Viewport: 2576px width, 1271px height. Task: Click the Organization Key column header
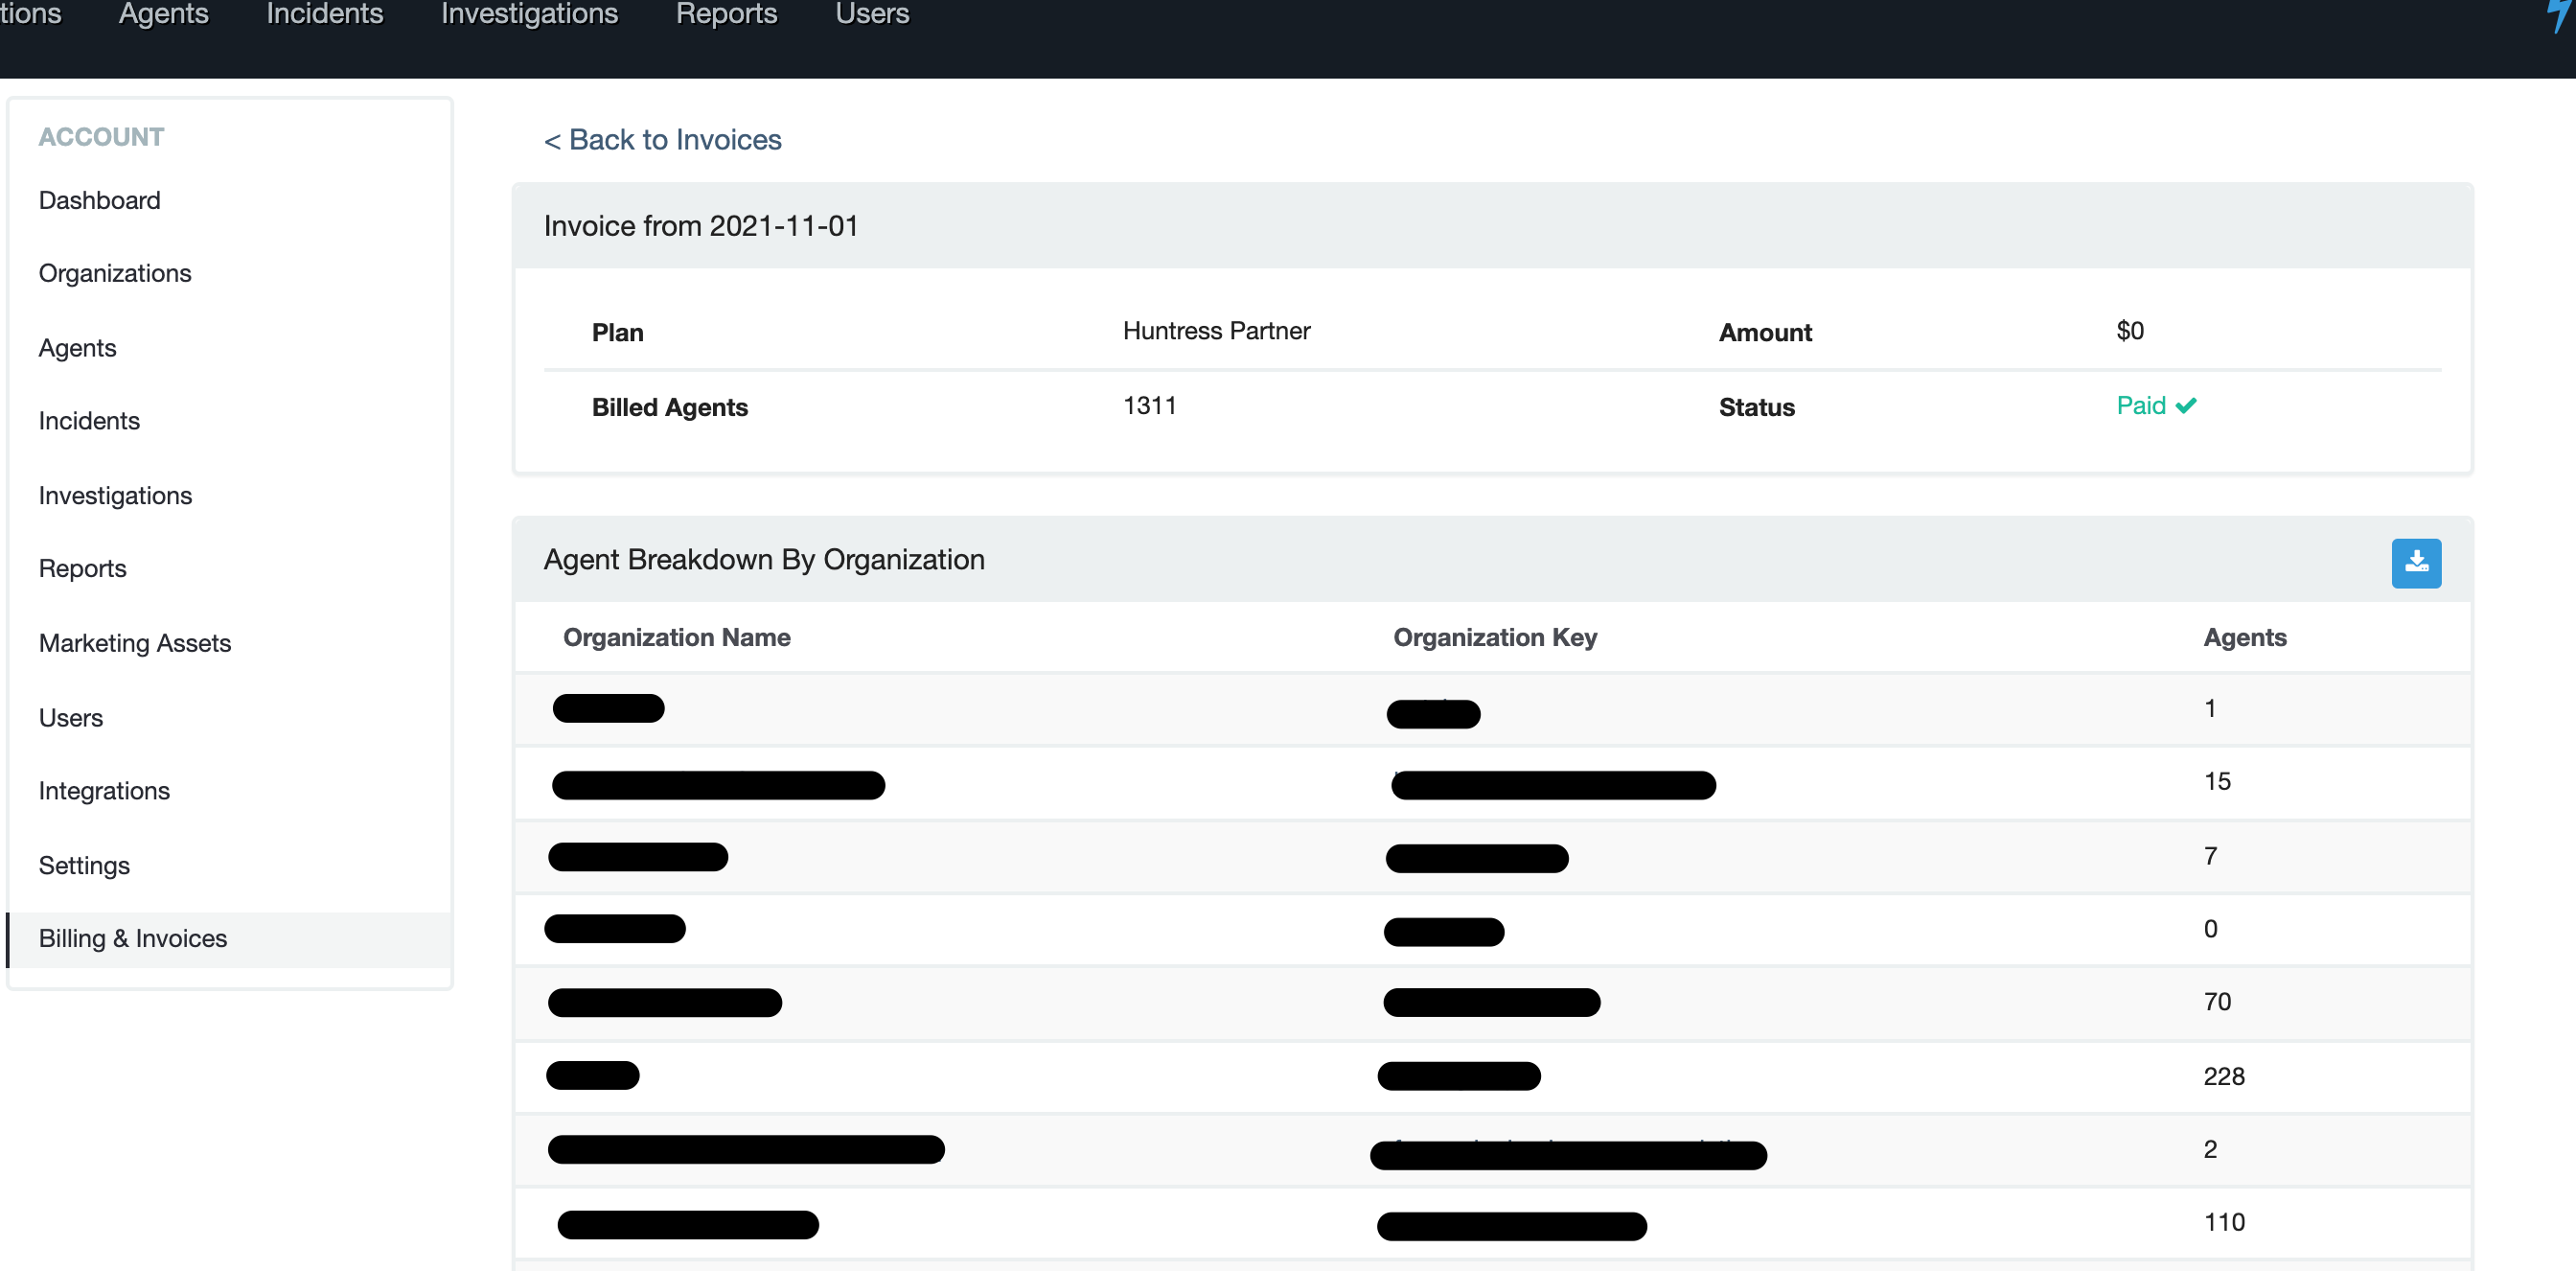(1494, 637)
